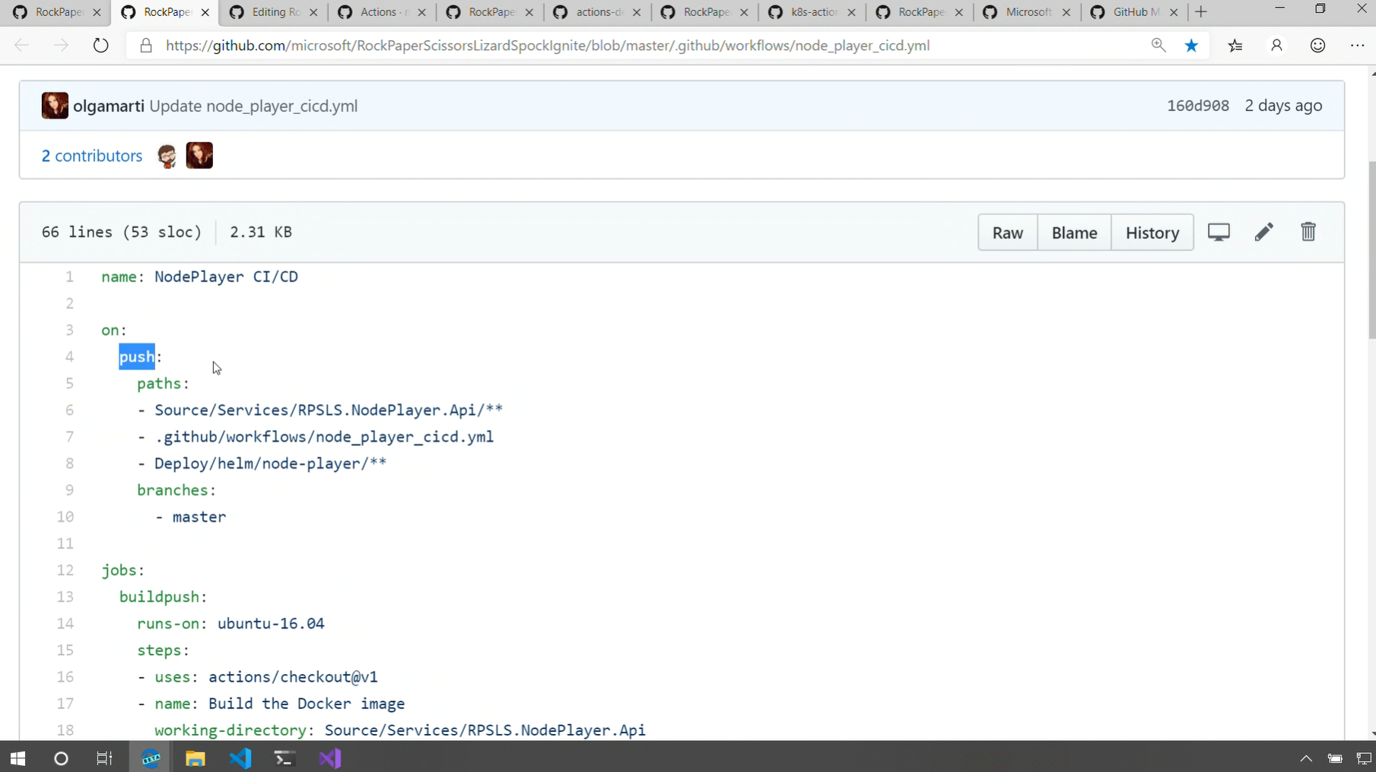1376x772 pixels.
Task: Click the browser refresh icon
Action: (100, 46)
